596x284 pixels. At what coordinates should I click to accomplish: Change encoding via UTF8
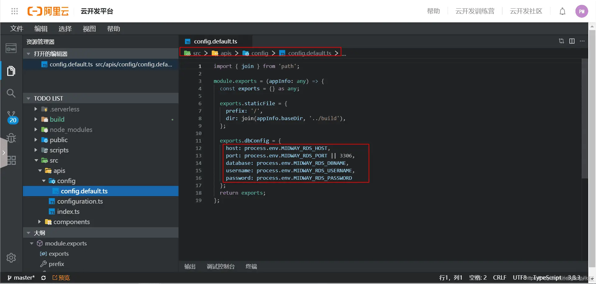(520, 278)
